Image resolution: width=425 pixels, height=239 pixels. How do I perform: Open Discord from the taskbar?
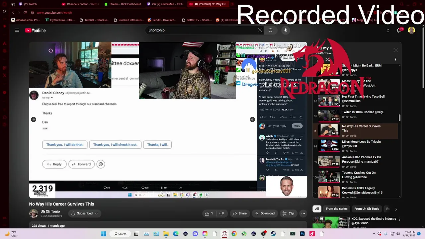[195, 234]
